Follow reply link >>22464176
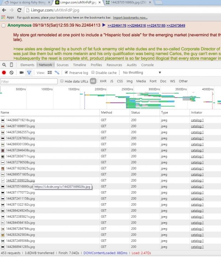221x257 pixels. (117, 26)
